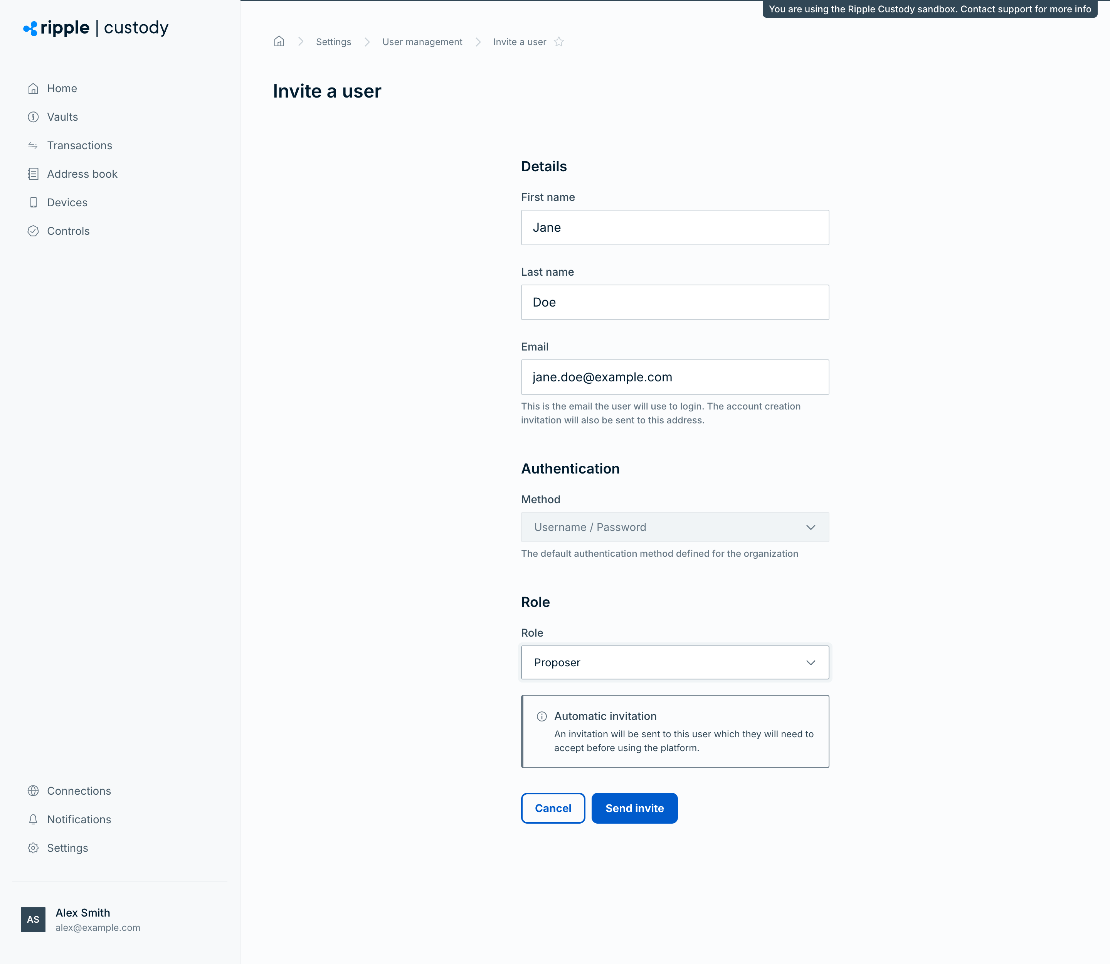Click the Method dropdown chevron arrow
Screen dimensions: 1110x964
pyautogui.click(x=811, y=527)
